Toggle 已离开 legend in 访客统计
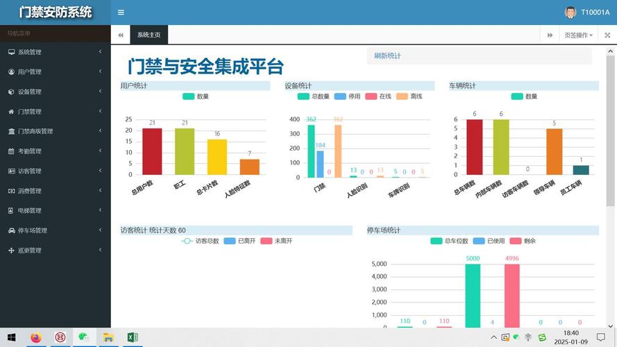617x347 pixels. [239, 241]
